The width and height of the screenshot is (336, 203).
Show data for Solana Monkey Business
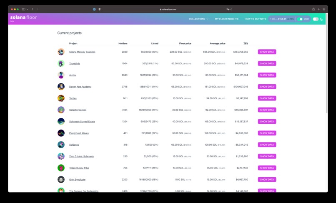pos(267,52)
